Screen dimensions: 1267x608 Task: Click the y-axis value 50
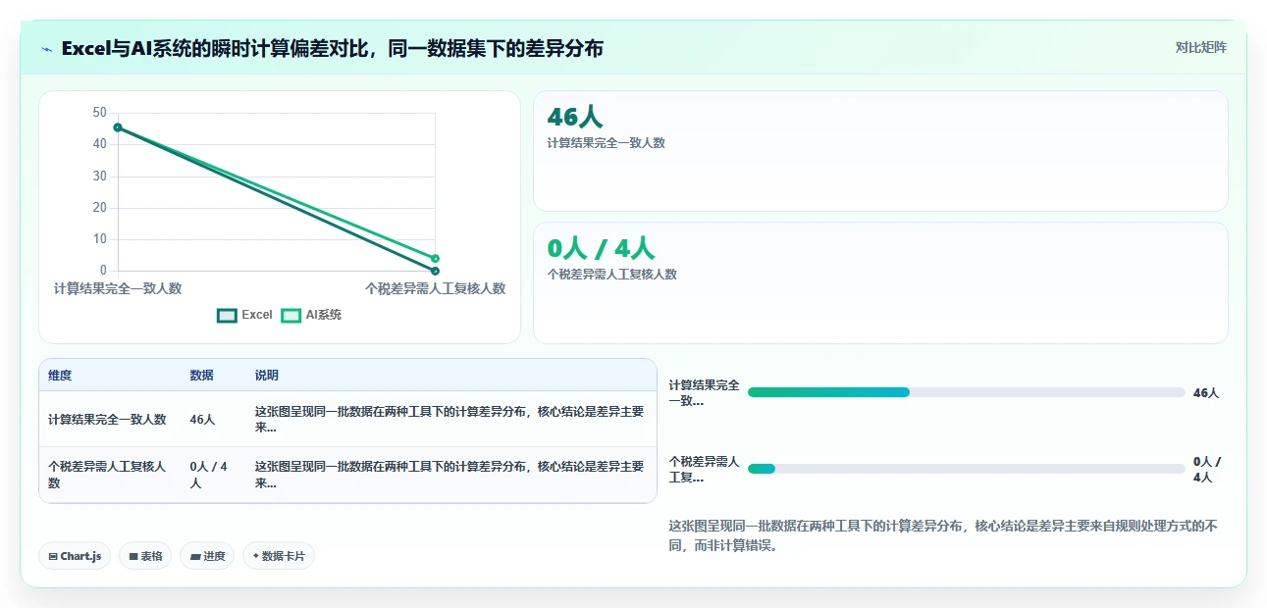99,113
